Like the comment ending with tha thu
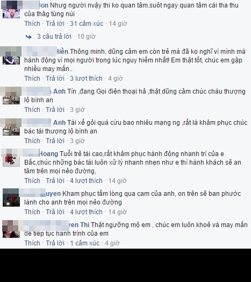Image resolution: width=251 pixels, height=282 pixels. point(32,24)
